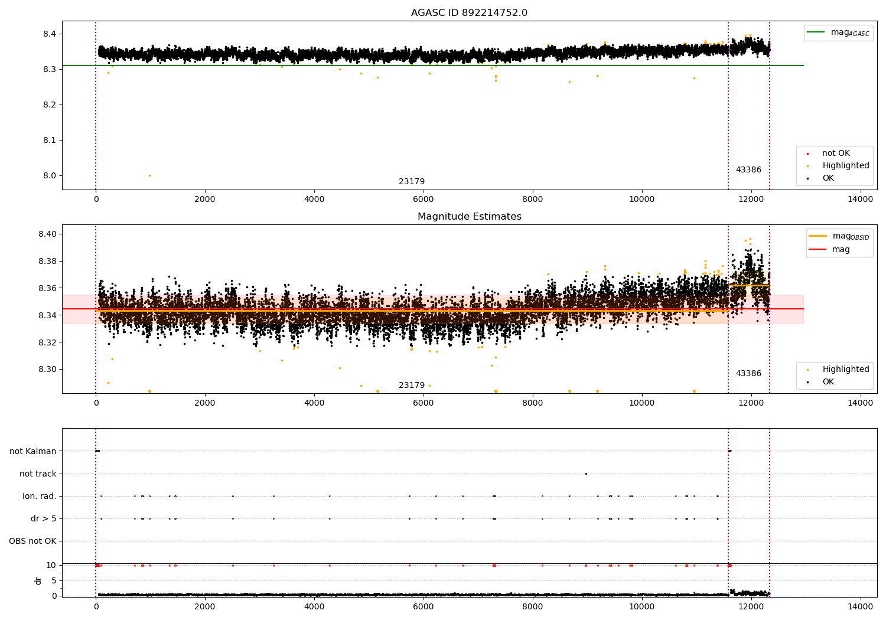Click the rotated 'dr' axis label
Viewport: 886px width, 620px height.
coord(38,580)
